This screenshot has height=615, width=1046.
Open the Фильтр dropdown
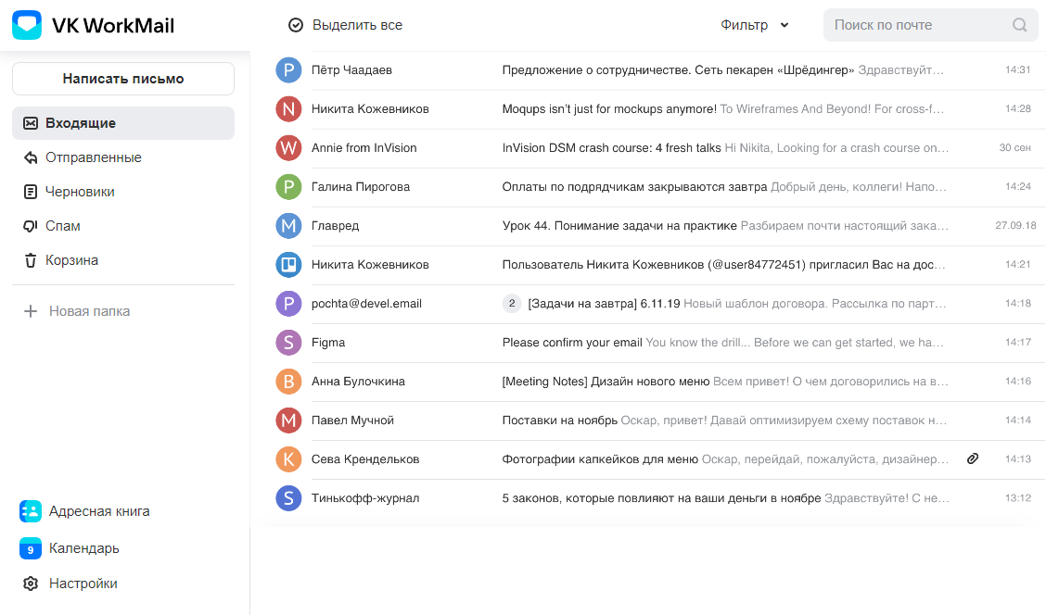(x=742, y=25)
